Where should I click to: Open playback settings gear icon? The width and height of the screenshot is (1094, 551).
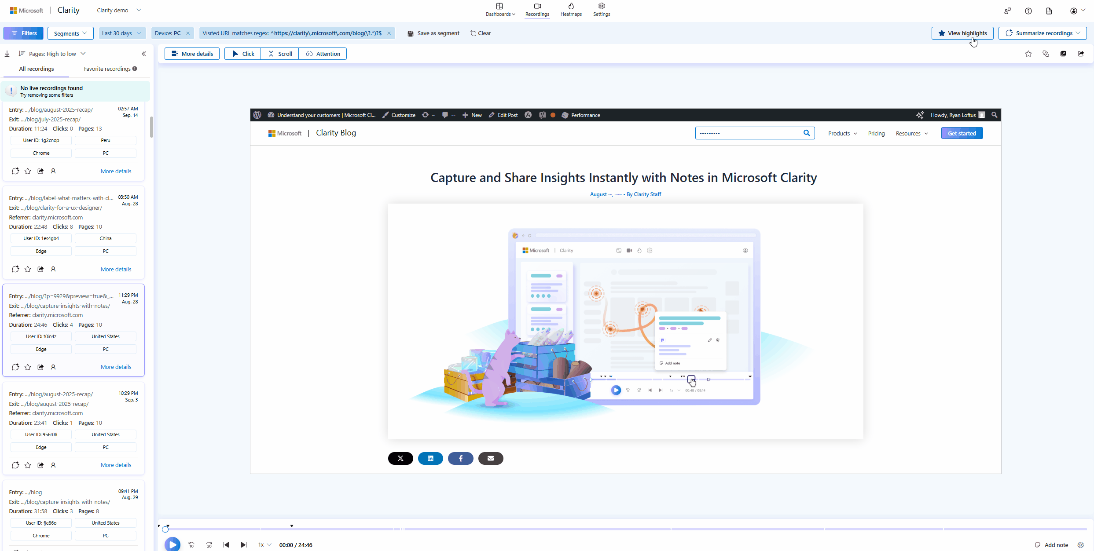[1080, 545]
